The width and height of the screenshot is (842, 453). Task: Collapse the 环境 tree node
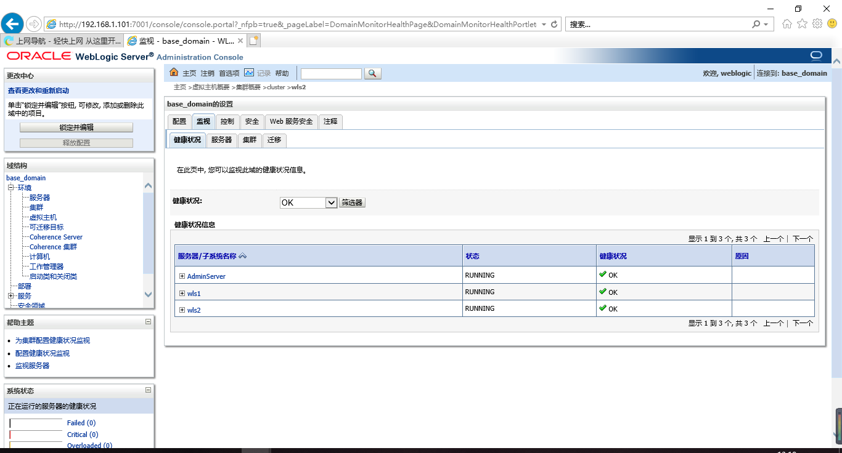(x=10, y=187)
